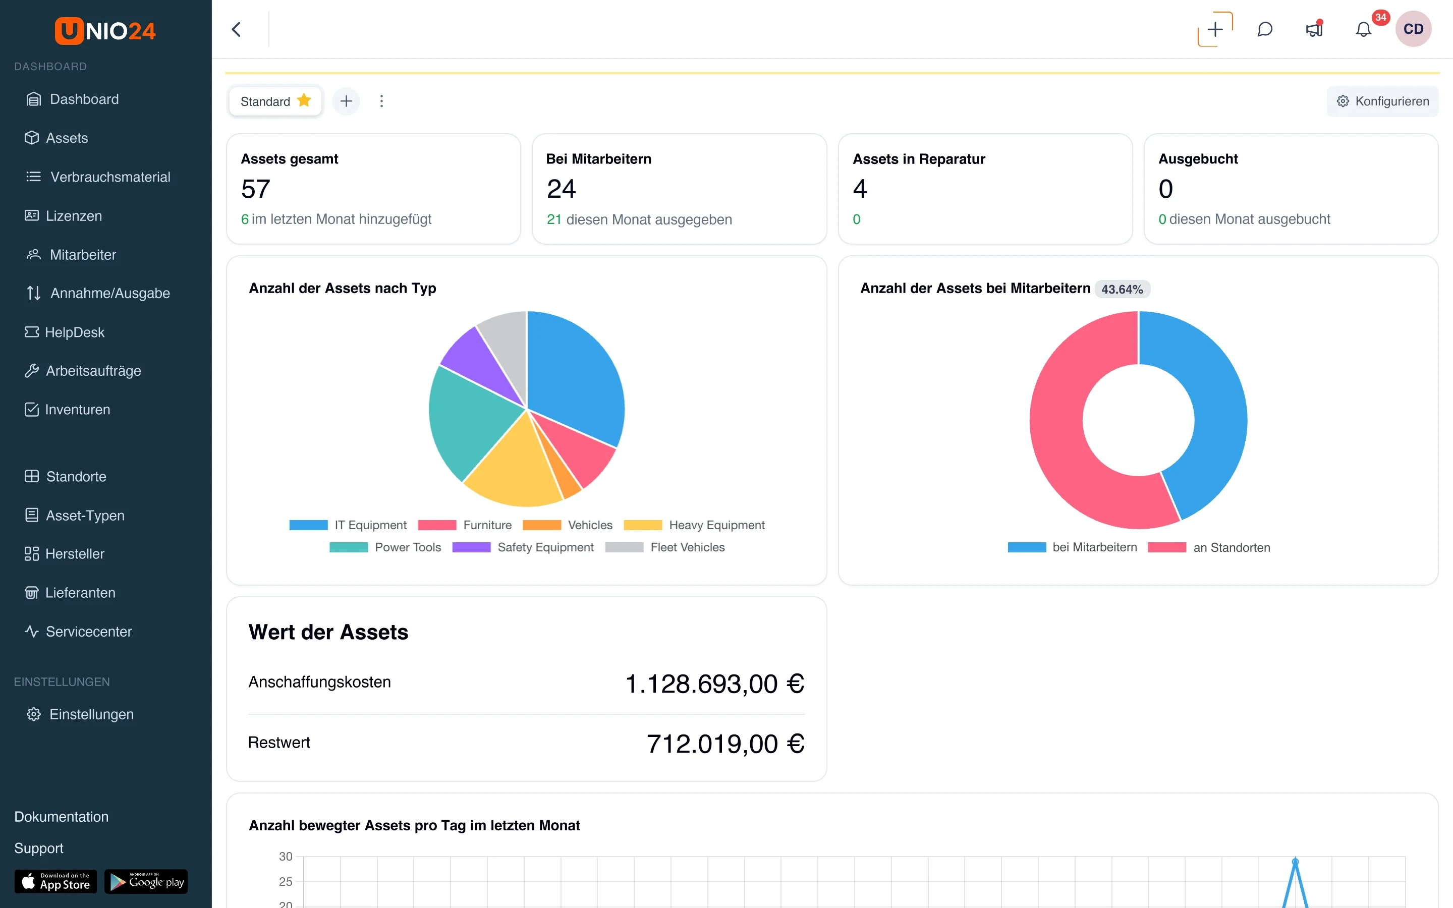The height and width of the screenshot is (908, 1453).
Task: Click the UNIO24 logo
Action: (x=105, y=30)
